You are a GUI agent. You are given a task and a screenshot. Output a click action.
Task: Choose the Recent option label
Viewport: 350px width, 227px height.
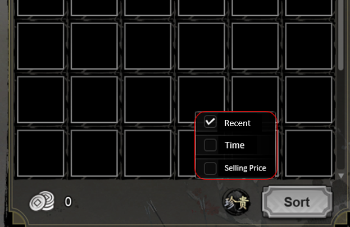pyautogui.click(x=237, y=123)
